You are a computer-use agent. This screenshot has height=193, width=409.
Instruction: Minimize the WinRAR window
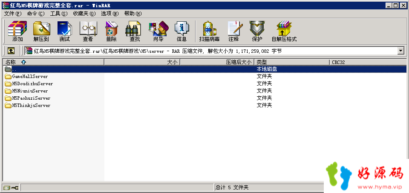(389, 6)
